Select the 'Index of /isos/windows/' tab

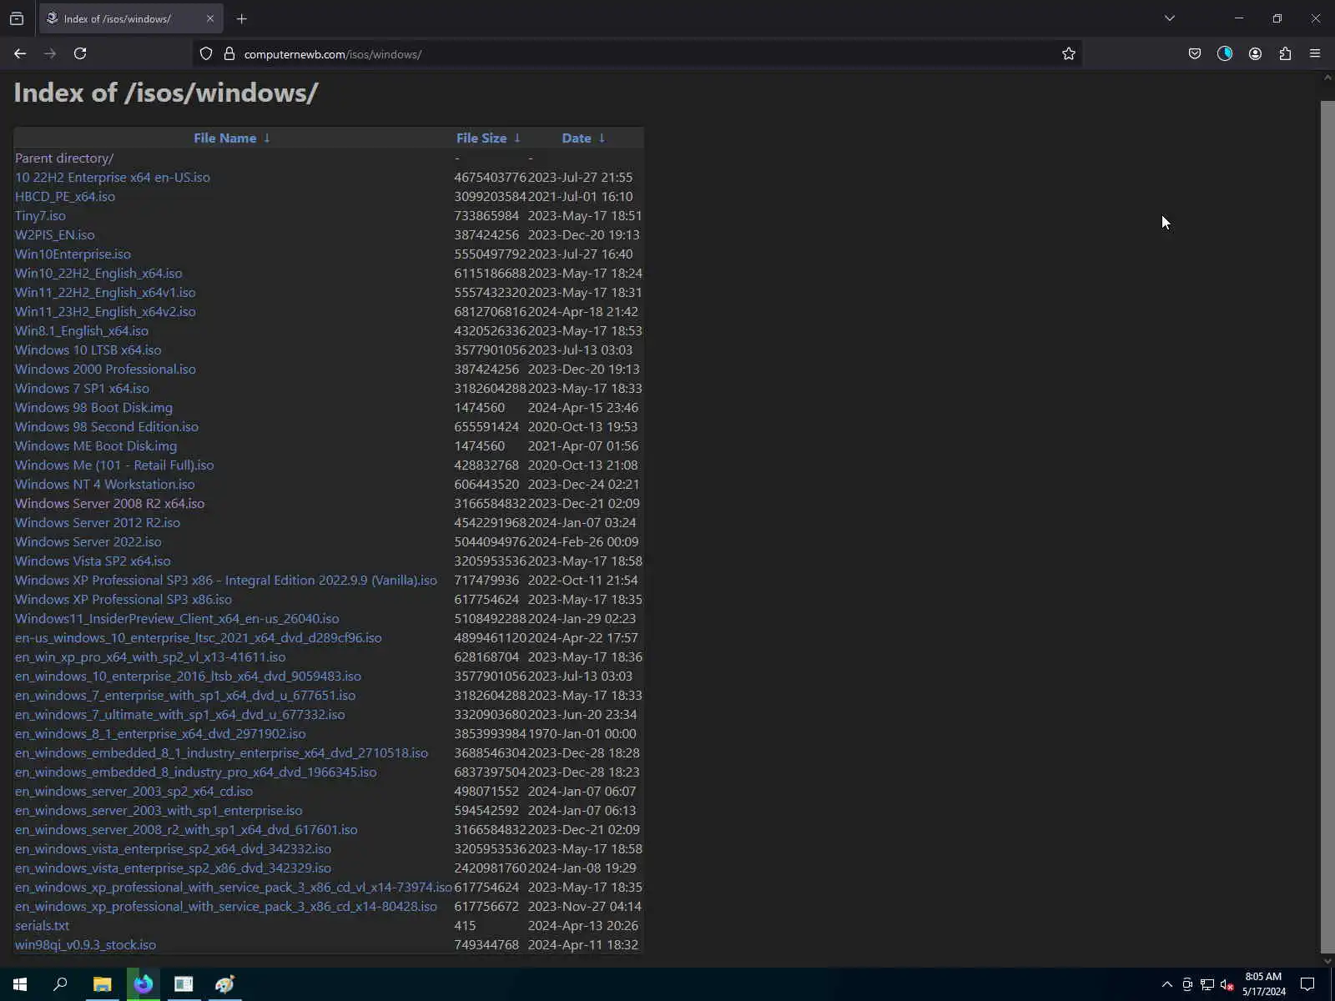click(x=130, y=18)
